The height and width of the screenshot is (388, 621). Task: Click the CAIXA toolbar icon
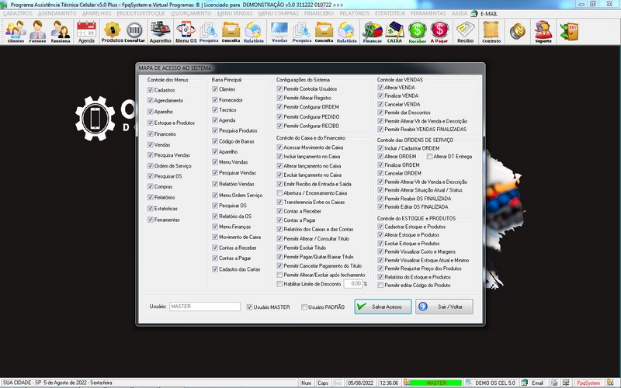[394, 31]
